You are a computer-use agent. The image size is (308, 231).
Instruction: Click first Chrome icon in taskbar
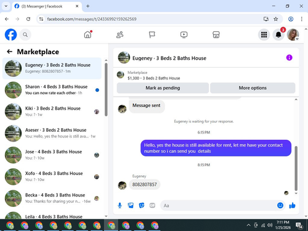tap(10, 225)
